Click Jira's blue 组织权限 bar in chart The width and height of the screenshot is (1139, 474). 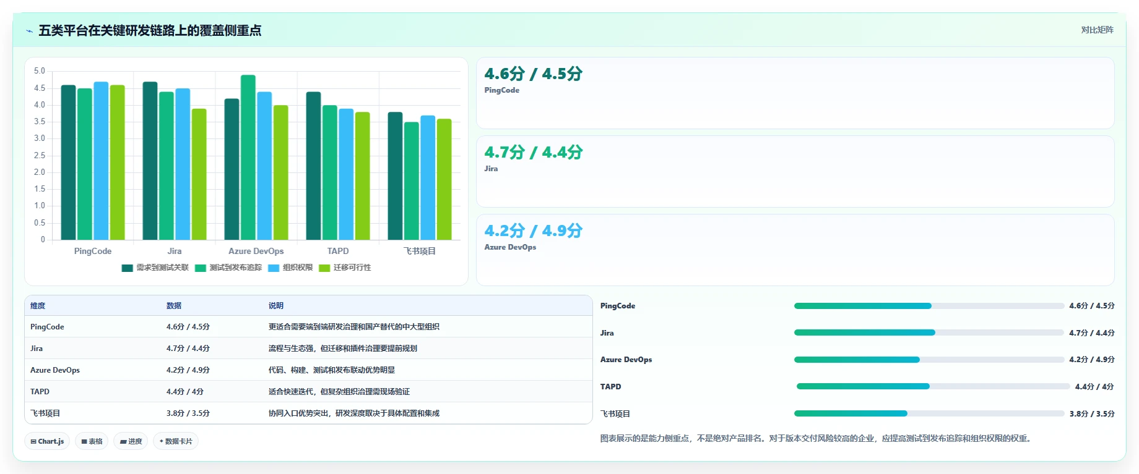[x=183, y=164]
